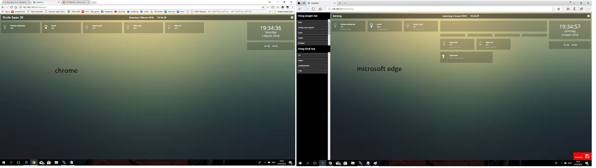Toggle Alles aan switch in Chrome
The height and width of the screenshot is (168, 596).
click(x=144, y=28)
